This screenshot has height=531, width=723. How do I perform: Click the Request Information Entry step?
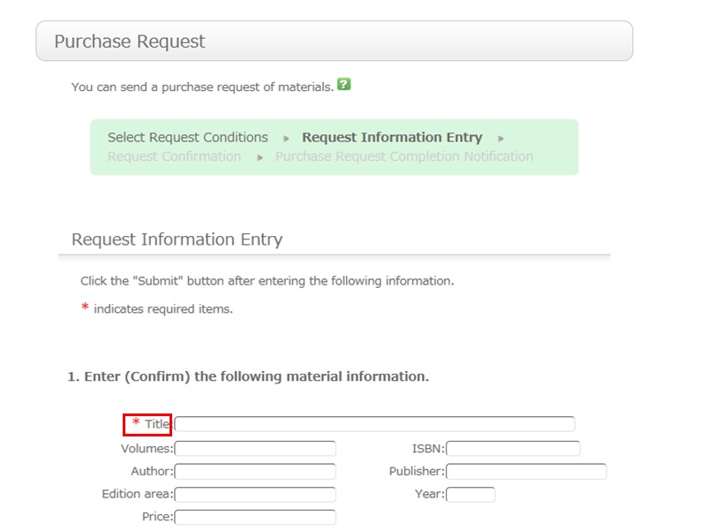tap(392, 138)
